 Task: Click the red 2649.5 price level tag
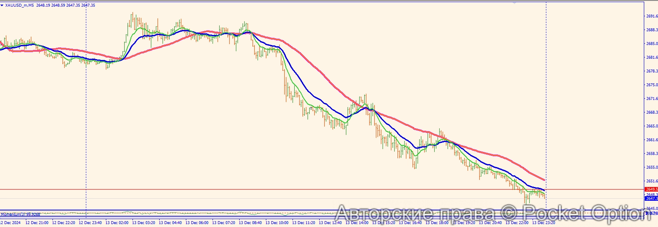coord(651,190)
